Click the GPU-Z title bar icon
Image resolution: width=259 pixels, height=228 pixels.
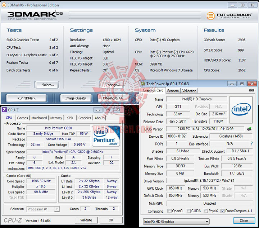point(143,84)
